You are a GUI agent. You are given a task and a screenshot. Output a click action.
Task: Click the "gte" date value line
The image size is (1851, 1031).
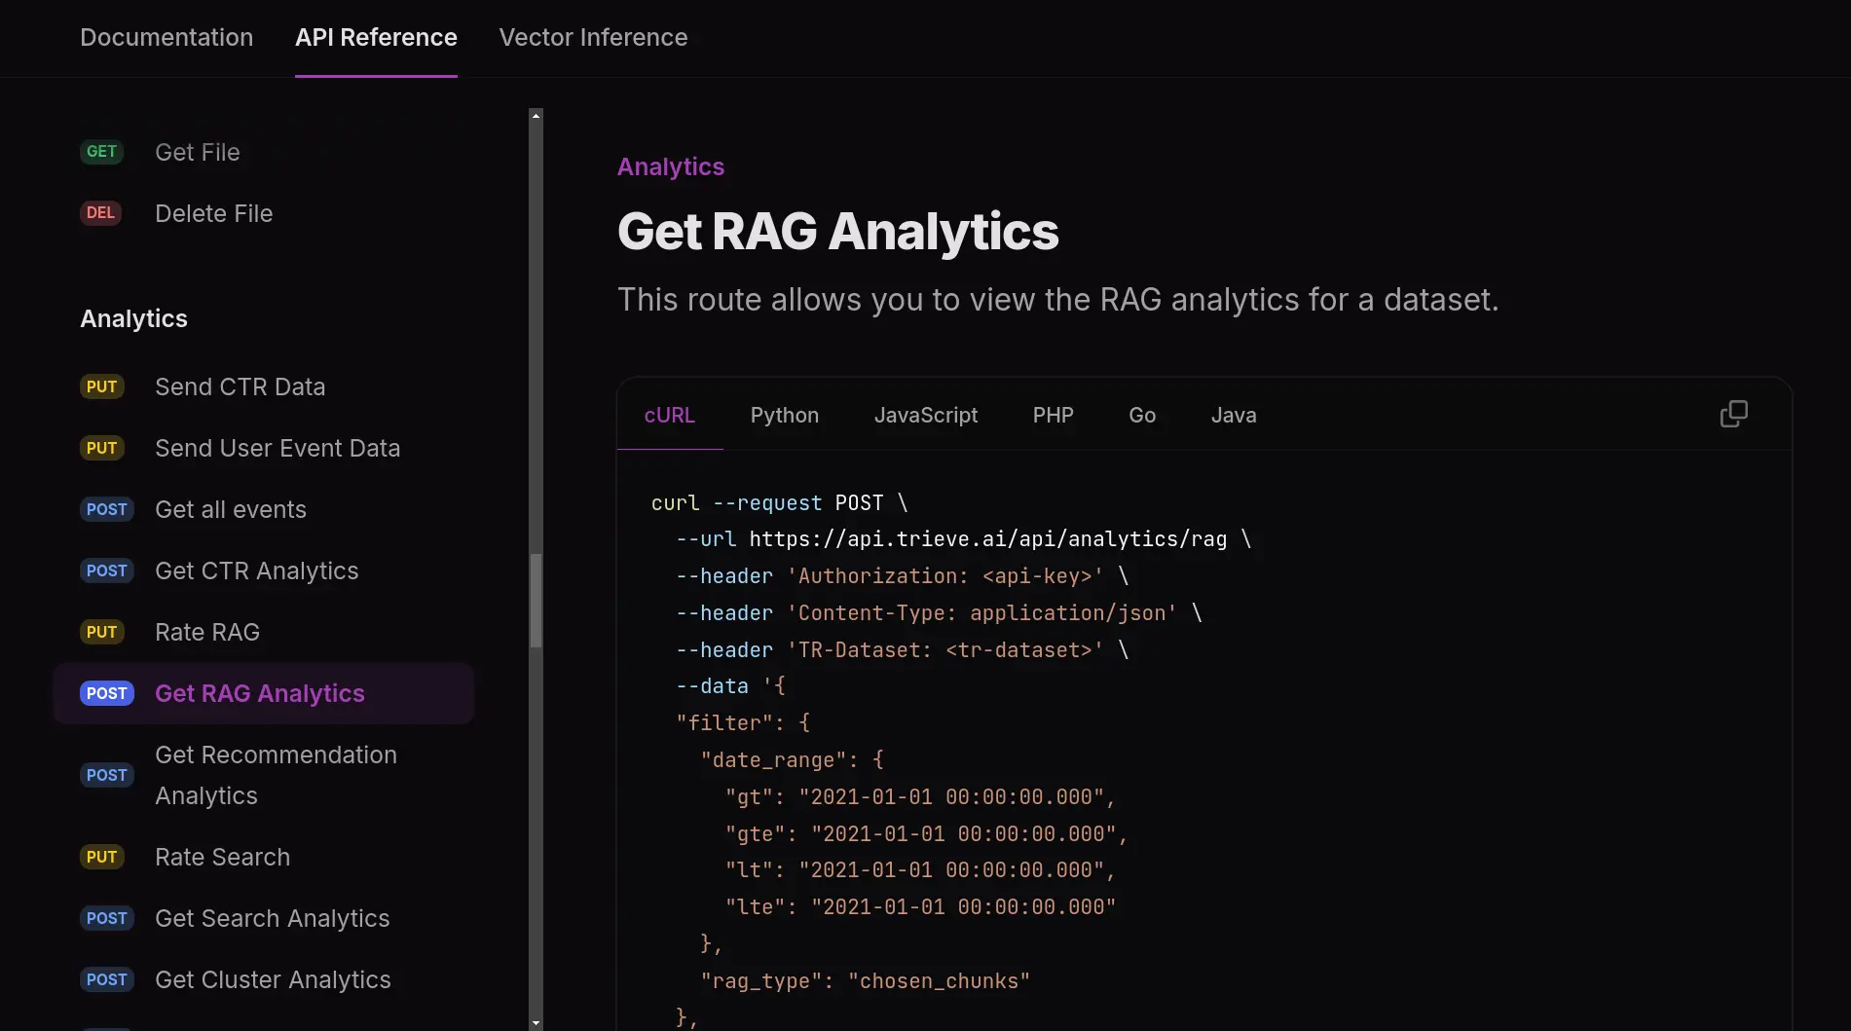tap(926, 833)
